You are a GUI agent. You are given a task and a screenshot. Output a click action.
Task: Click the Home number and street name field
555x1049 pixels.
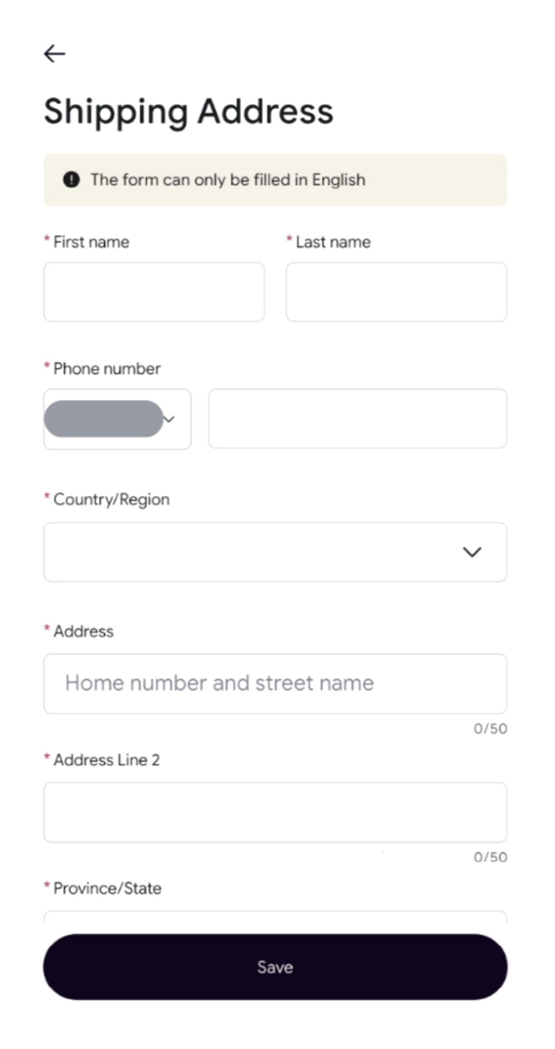coord(275,683)
